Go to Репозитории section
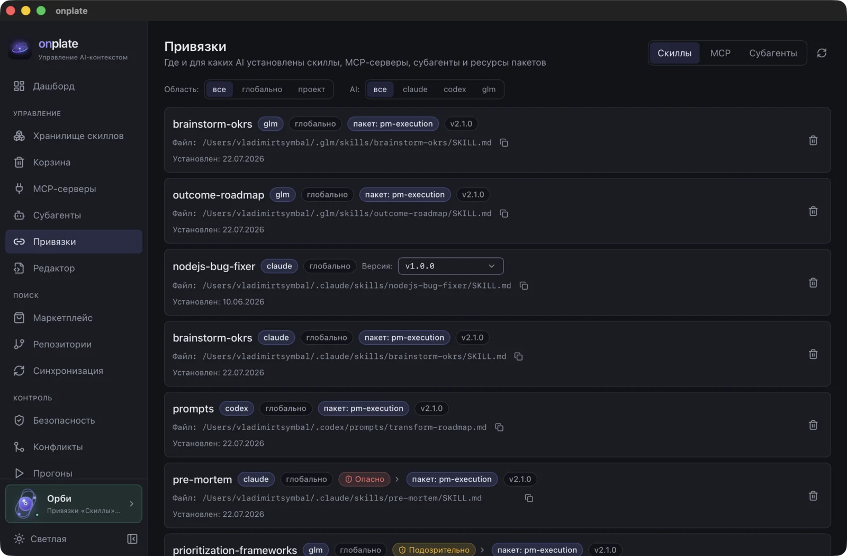This screenshot has width=847, height=556. click(74, 345)
